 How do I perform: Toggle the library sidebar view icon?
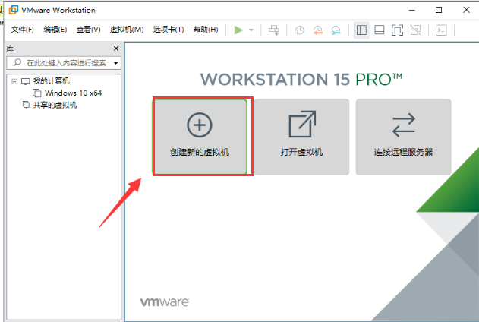tap(361, 30)
